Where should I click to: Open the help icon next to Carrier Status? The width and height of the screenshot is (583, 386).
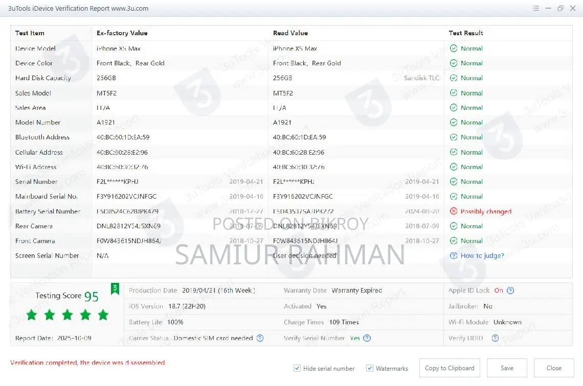coord(260,338)
